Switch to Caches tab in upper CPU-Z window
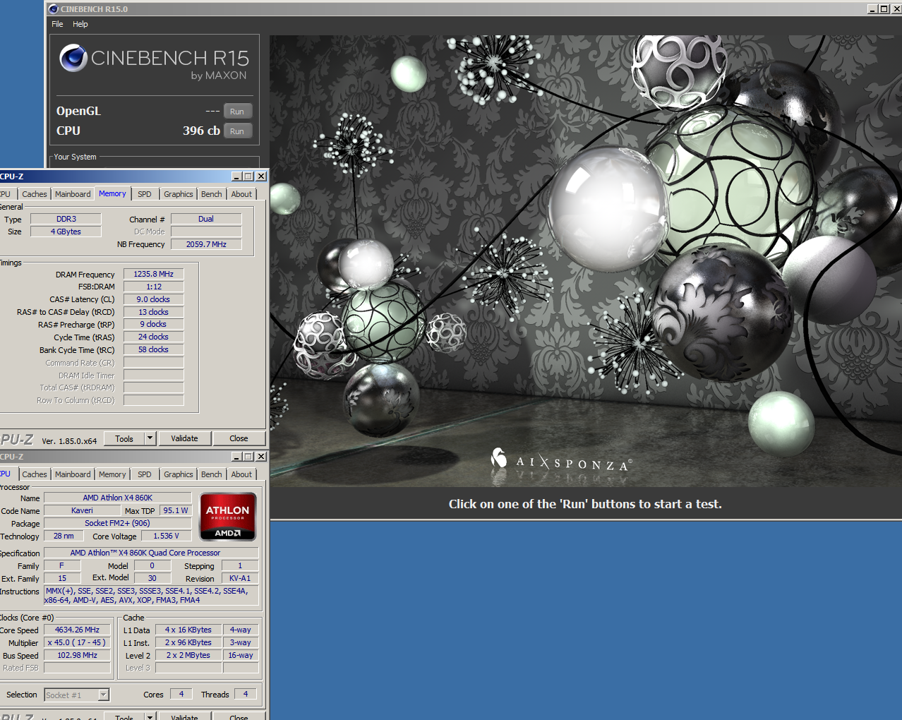902x720 pixels. pos(35,194)
